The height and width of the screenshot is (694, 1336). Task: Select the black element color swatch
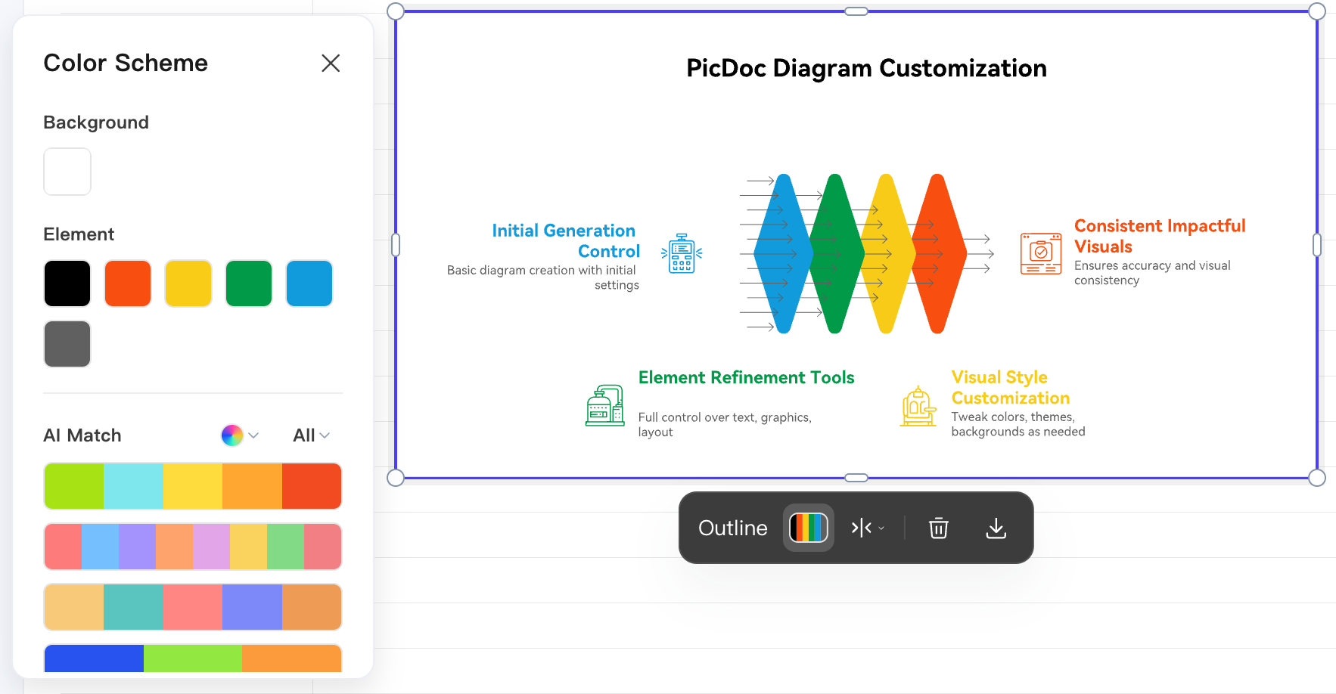[67, 283]
